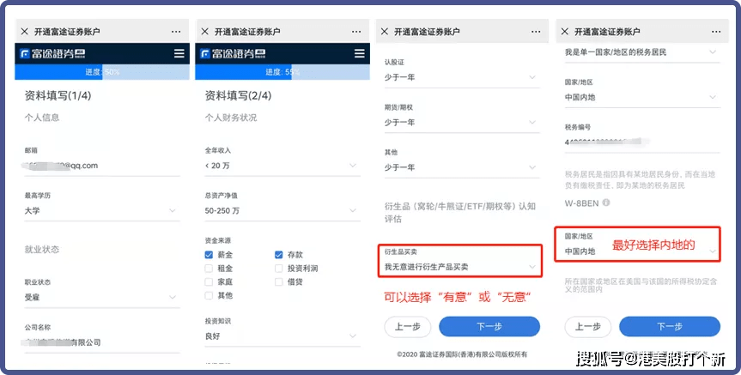Open 全年收入 dropdown showing < 20 万
Screen dimensions: 741x375
(x=282, y=166)
